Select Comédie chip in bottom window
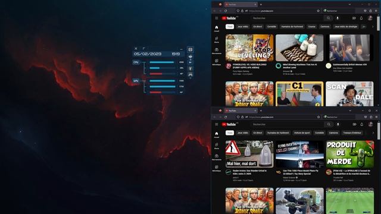 pyautogui.click(x=319, y=133)
